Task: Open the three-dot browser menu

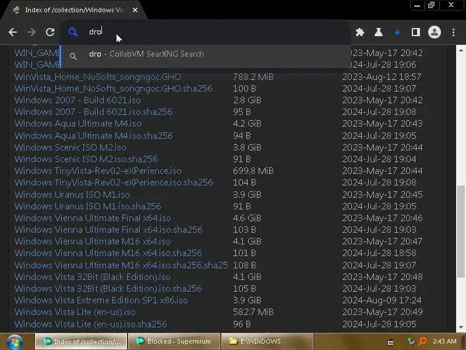Action: (453, 32)
